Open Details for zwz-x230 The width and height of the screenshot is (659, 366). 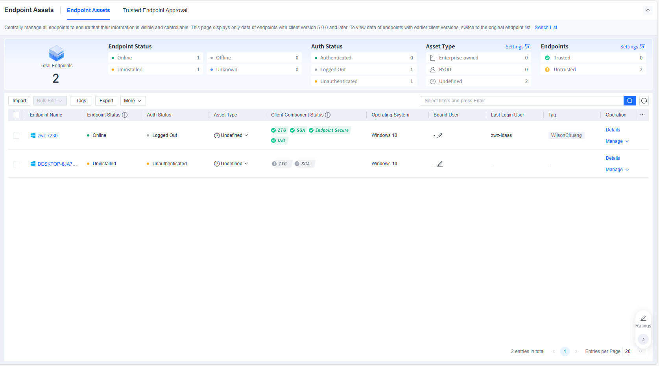613,130
